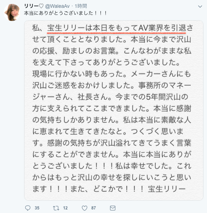The height and width of the screenshot is (213, 207).
Task: Click the retweet count 12
Action: coord(65,208)
